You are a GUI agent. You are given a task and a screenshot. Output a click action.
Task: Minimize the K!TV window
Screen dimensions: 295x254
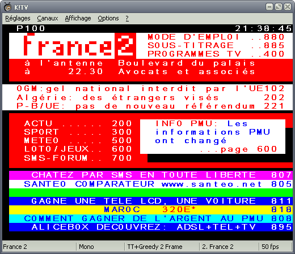click(269, 7)
